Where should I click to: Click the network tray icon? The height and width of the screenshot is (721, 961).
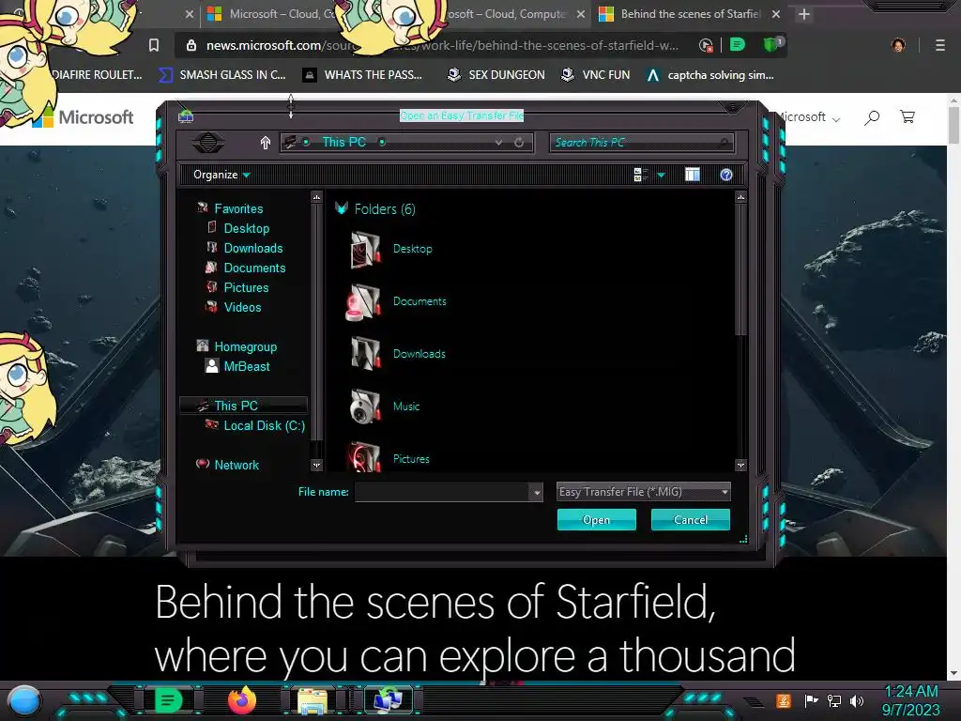click(x=834, y=700)
